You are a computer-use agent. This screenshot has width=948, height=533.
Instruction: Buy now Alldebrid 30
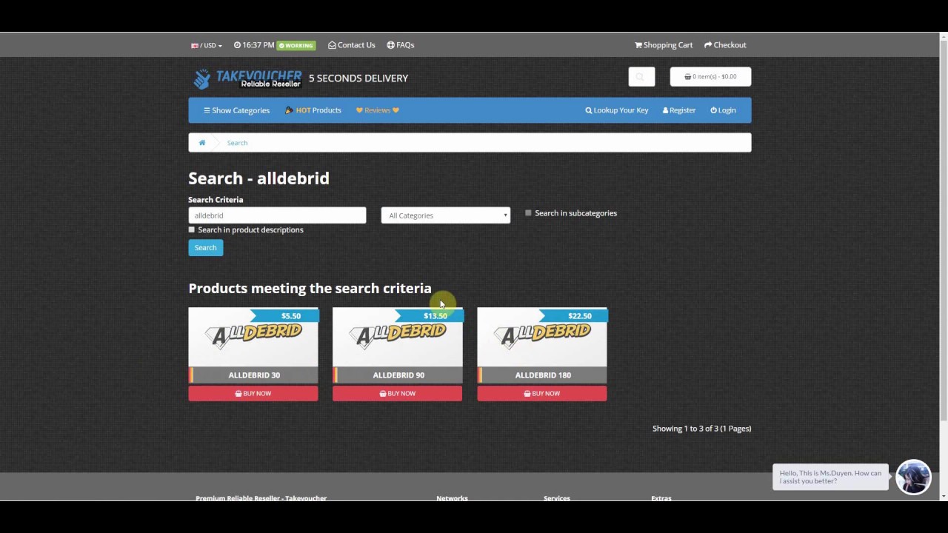253,394
